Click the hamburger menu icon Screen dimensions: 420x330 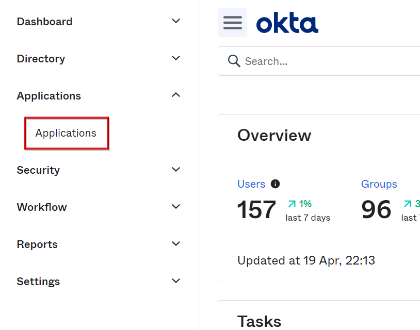(232, 23)
